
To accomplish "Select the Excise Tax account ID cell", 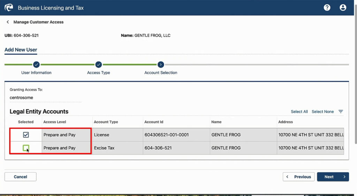I will click(x=158, y=148).
